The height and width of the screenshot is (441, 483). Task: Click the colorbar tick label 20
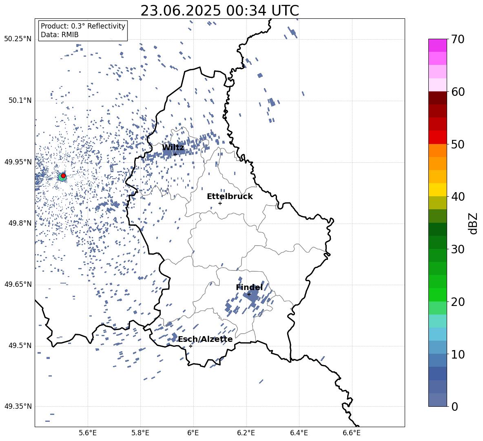[x=458, y=302]
